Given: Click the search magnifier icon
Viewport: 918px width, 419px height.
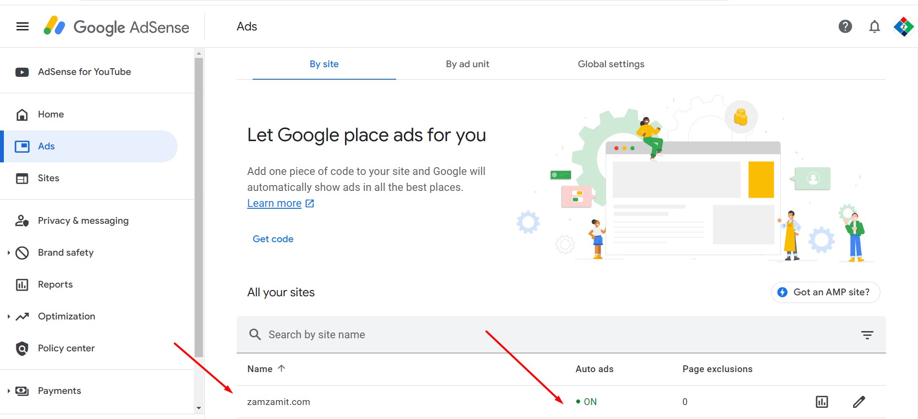Looking at the screenshot, I should click(255, 334).
